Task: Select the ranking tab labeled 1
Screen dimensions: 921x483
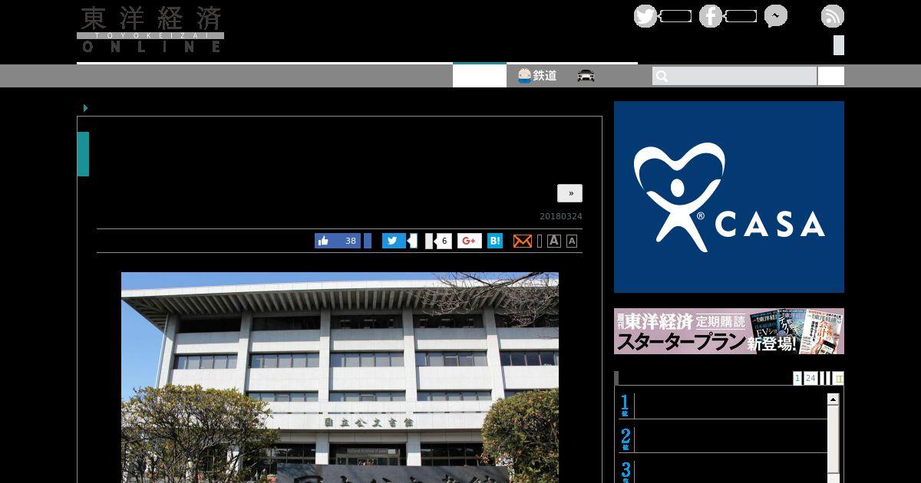Action: [x=797, y=378]
